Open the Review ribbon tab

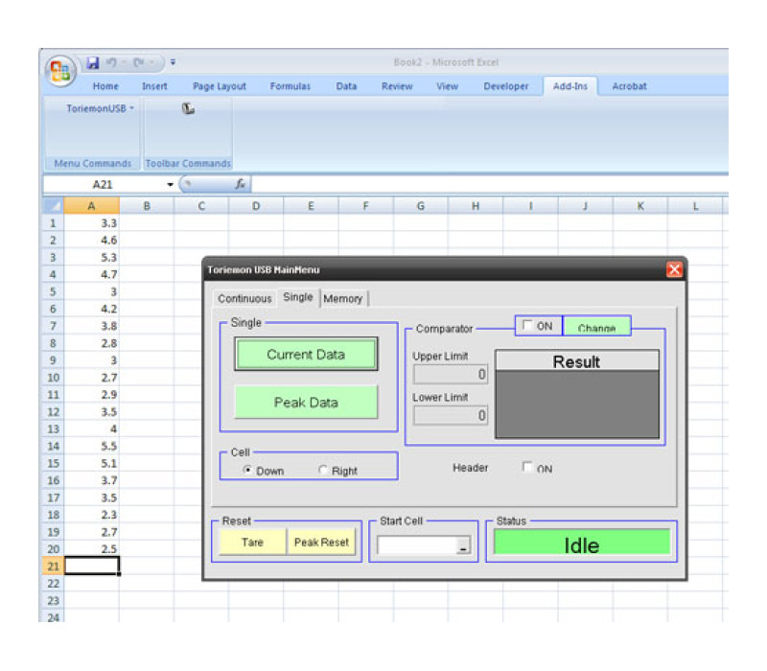coord(397,86)
